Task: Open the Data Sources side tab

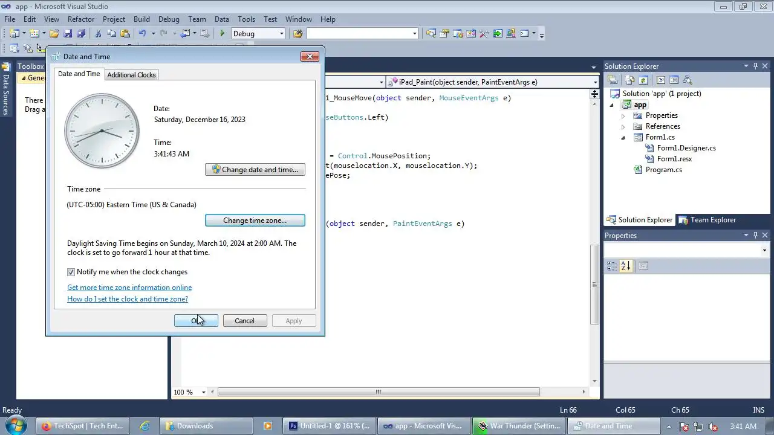Action: coord(6,91)
